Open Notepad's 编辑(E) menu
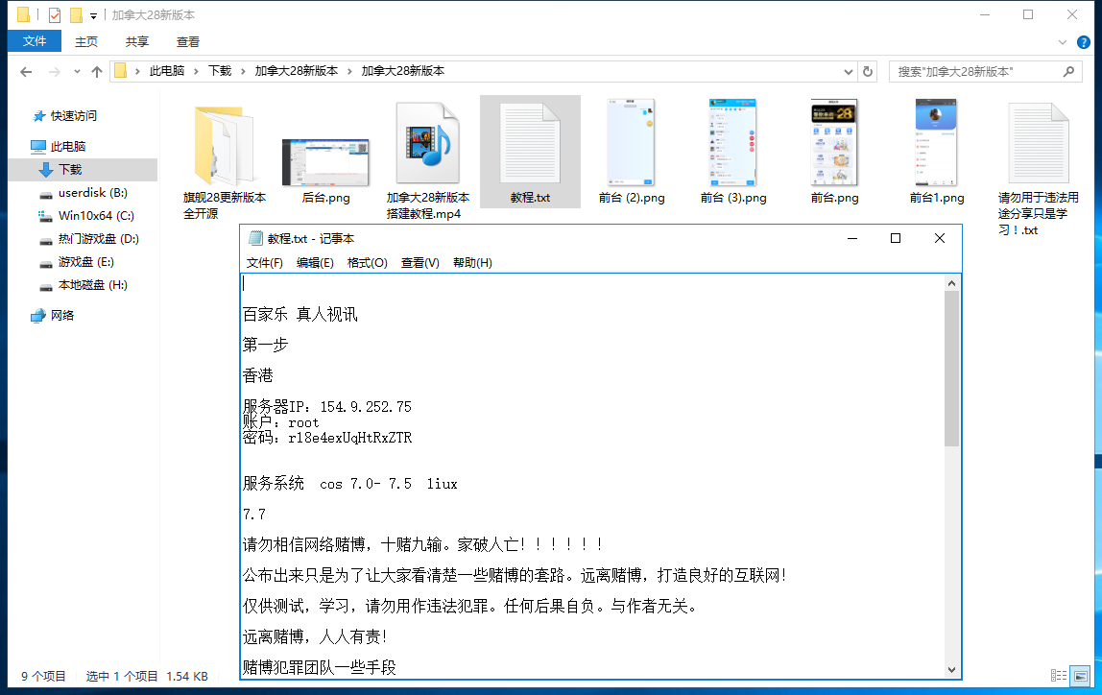This screenshot has width=1102, height=695. [x=315, y=263]
